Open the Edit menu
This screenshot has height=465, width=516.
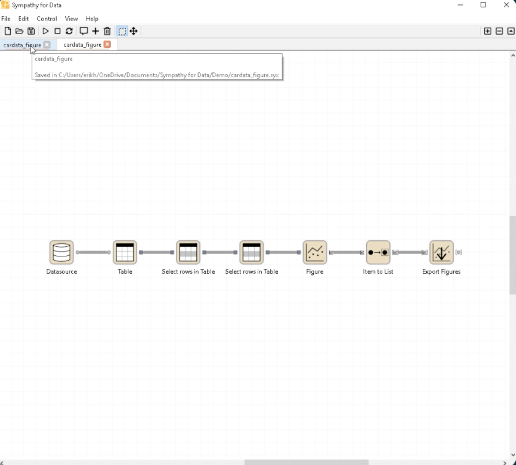[x=24, y=19]
